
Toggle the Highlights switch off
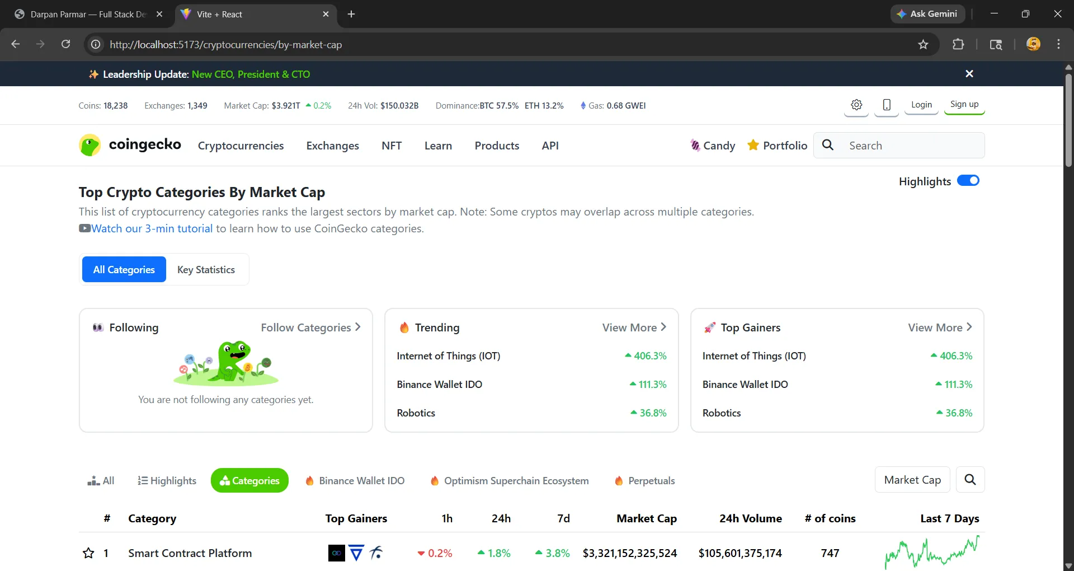(968, 181)
